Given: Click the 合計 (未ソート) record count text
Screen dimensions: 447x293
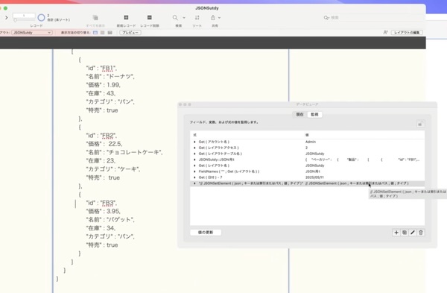Looking at the screenshot, I should point(58,20).
